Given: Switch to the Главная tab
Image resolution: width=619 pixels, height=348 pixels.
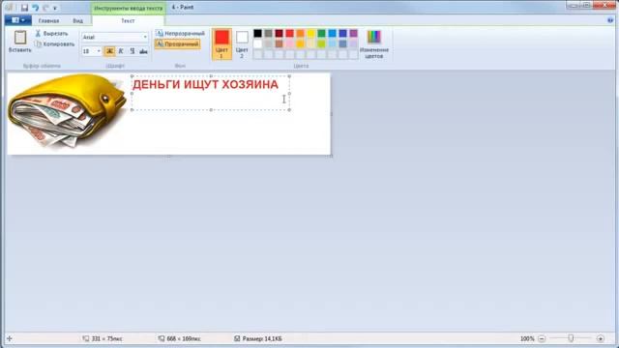Looking at the screenshot, I should point(48,20).
